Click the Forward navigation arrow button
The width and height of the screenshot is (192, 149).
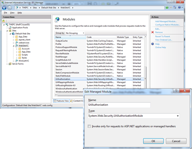pos(10,8)
